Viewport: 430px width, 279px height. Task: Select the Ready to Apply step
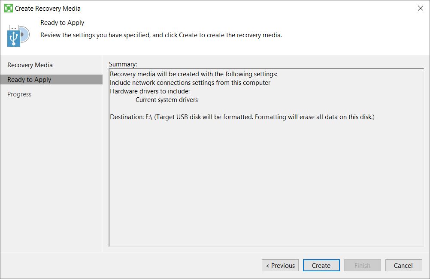(29, 80)
